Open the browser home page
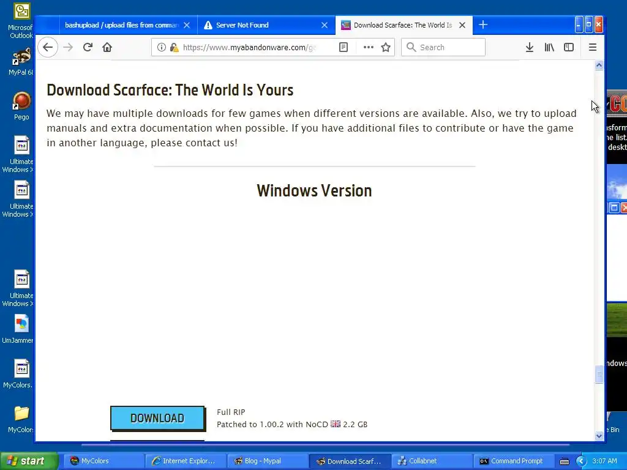627x470 pixels. [x=107, y=47]
